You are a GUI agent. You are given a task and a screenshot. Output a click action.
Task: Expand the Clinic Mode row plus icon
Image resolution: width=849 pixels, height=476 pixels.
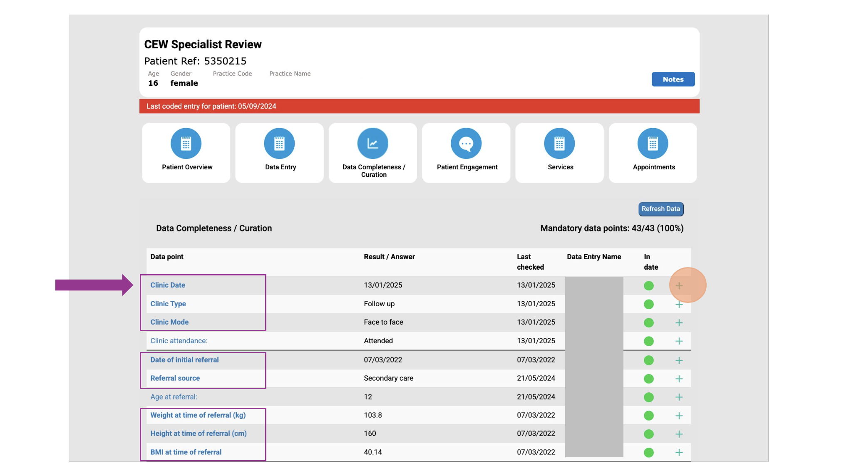[679, 323]
